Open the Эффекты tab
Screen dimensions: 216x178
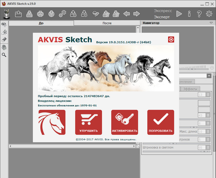tap(190, 89)
